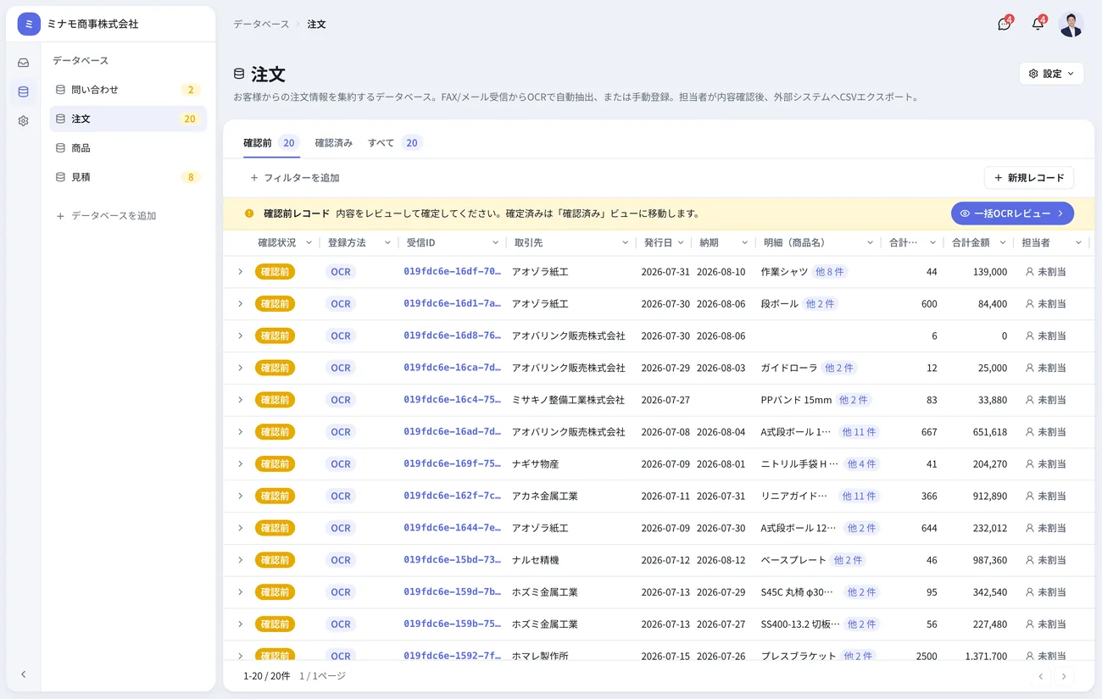The image size is (1102, 699).
Task: Click the 段ボール item cell
Action: 779,303
